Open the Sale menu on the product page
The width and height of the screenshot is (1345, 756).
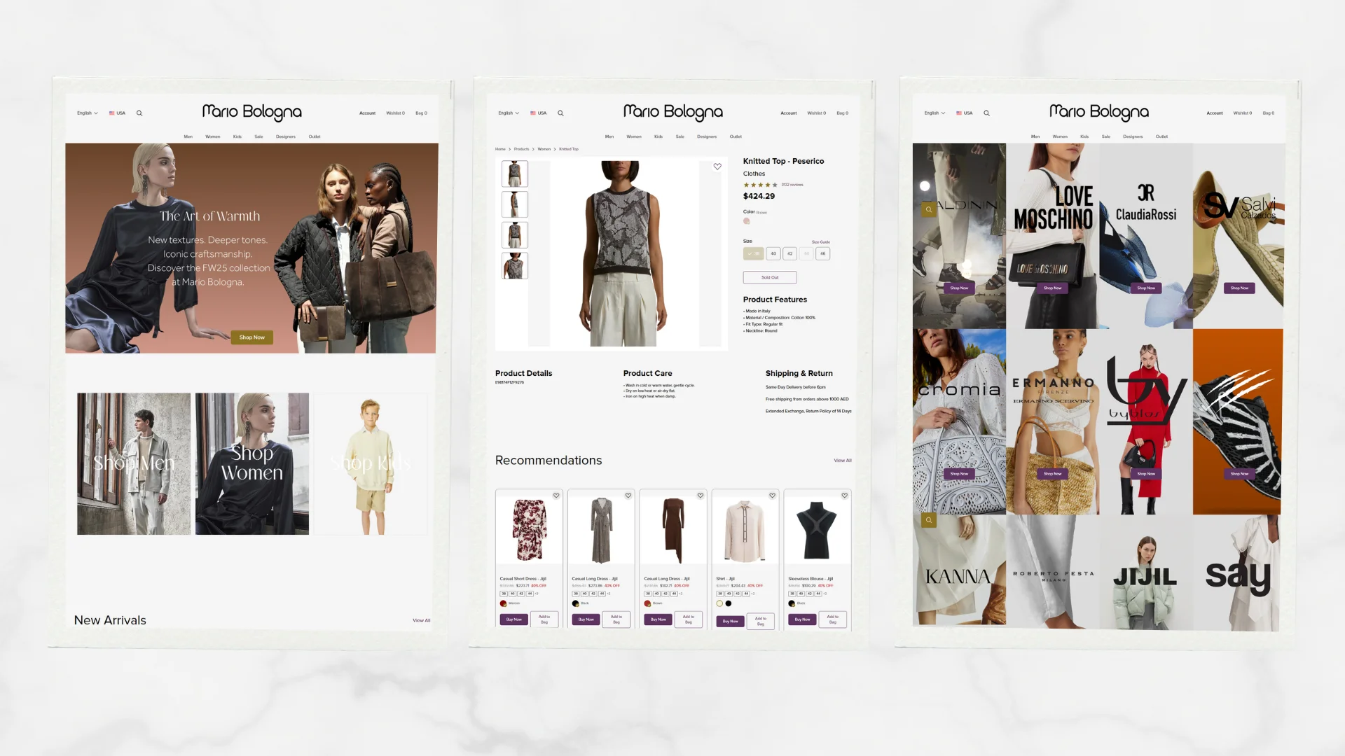pyautogui.click(x=680, y=136)
